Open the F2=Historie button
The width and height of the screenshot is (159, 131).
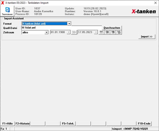coord(23,123)
